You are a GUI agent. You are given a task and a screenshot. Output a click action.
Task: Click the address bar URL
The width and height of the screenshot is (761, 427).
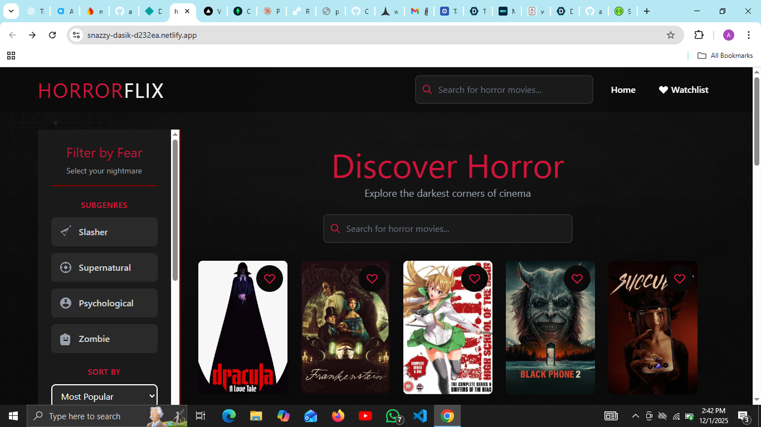[x=142, y=35]
